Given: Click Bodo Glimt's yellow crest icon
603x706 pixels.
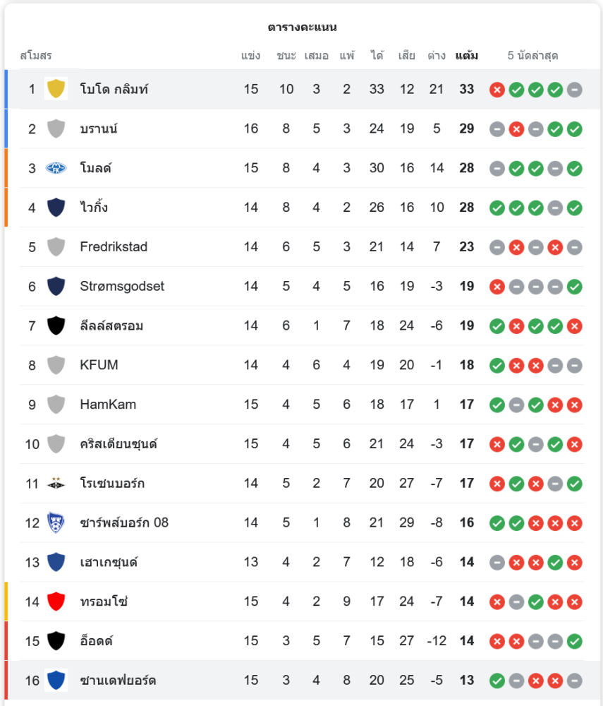Looking at the screenshot, I should [56, 89].
